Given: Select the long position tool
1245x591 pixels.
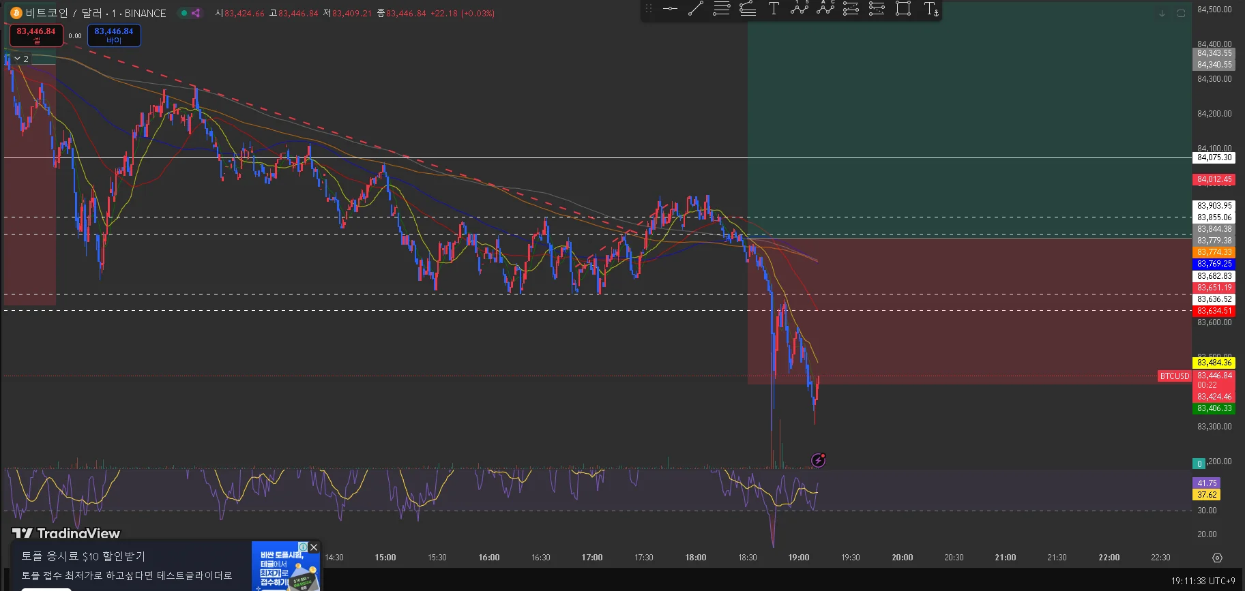Looking at the screenshot, I should [x=851, y=9].
